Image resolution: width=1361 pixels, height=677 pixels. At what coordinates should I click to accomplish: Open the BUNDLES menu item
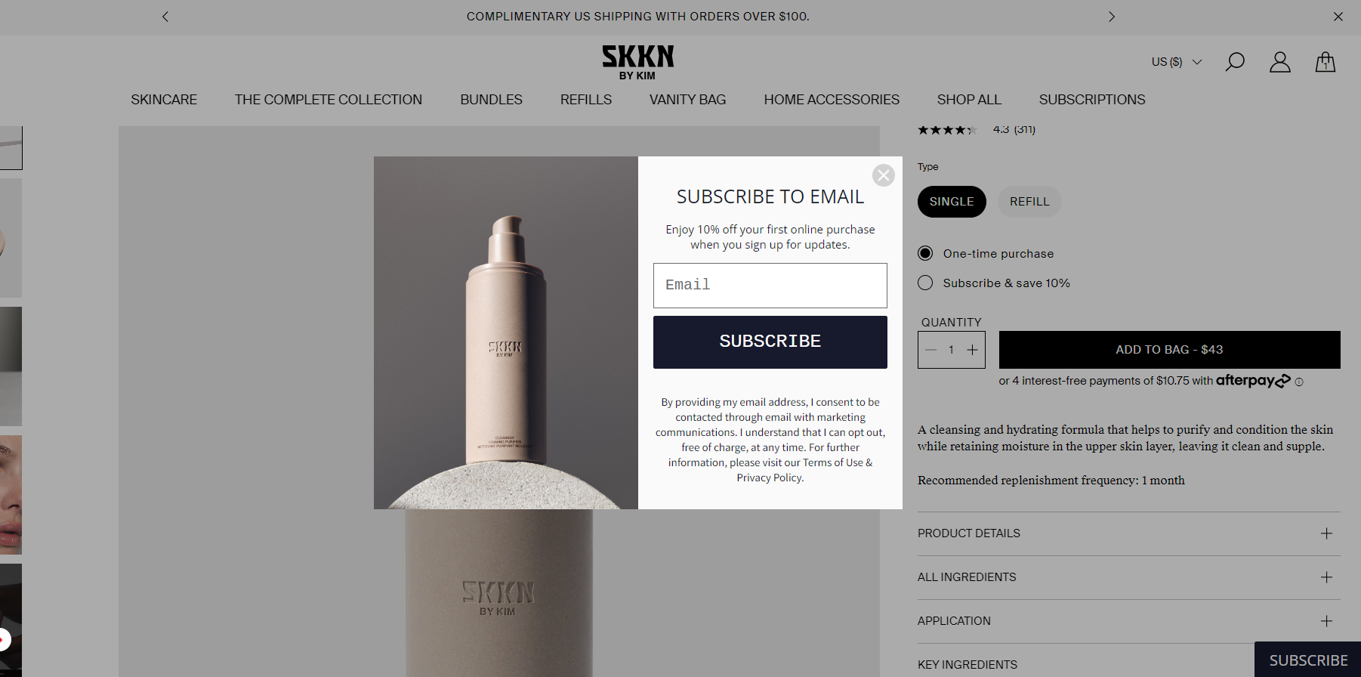pos(491,100)
